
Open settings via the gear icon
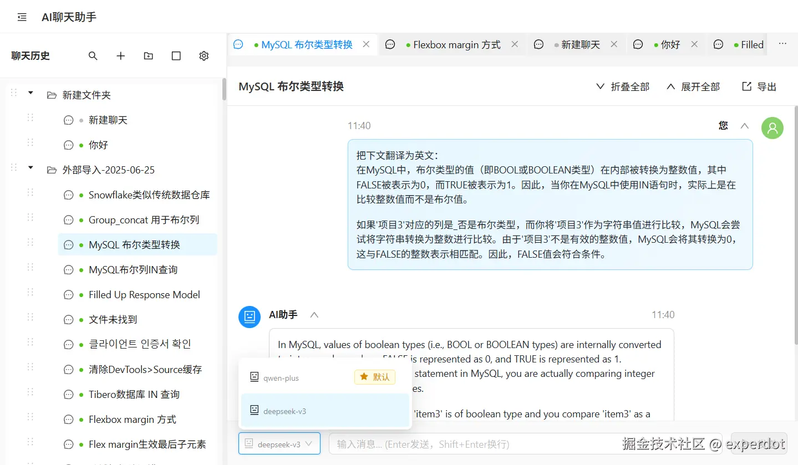point(204,55)
